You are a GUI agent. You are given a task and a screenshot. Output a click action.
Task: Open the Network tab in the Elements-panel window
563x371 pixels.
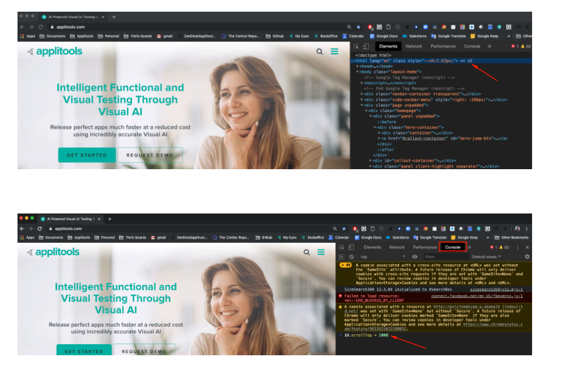coord(414,46)
